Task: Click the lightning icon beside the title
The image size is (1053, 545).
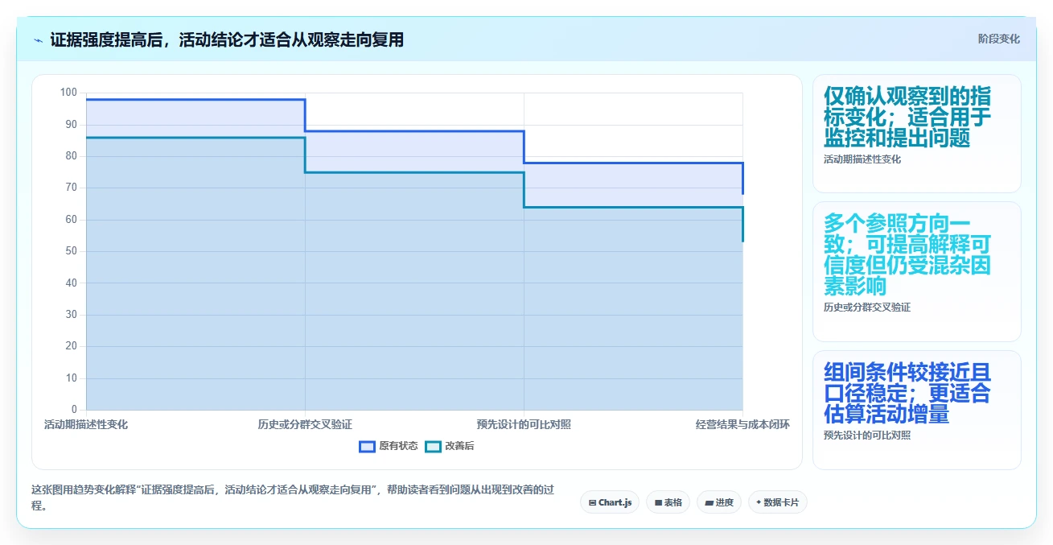Action: 38,40
